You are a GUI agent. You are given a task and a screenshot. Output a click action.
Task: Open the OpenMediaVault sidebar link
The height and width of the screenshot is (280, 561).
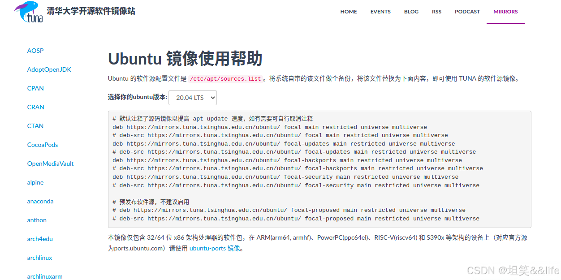coord(51,164)
